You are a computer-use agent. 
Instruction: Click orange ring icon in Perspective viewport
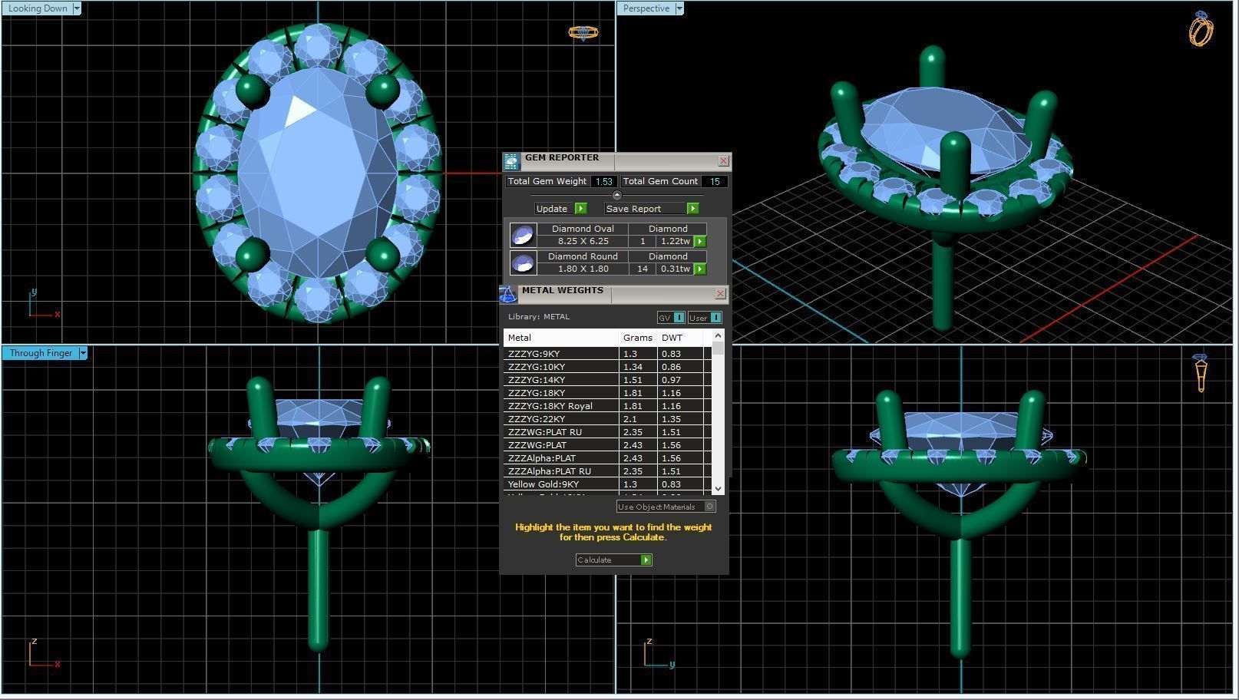(1201, 28)
